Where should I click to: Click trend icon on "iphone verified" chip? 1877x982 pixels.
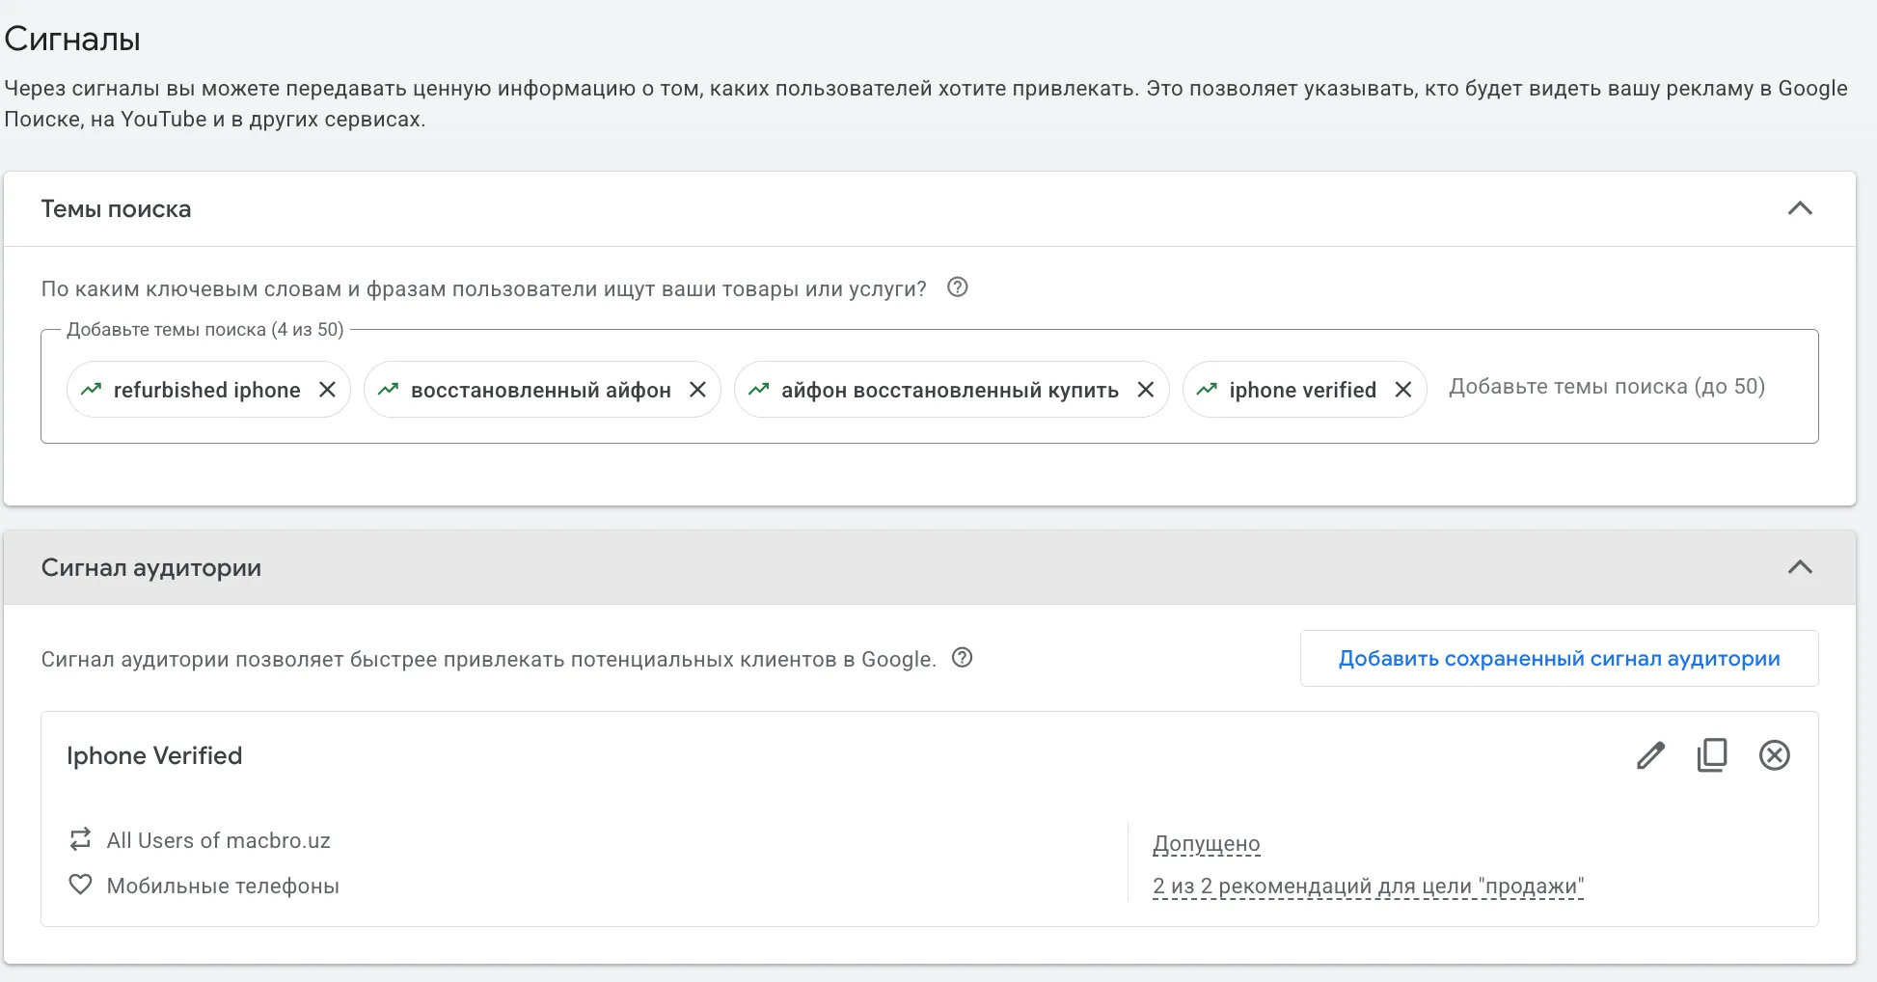tap(1206, 390)
